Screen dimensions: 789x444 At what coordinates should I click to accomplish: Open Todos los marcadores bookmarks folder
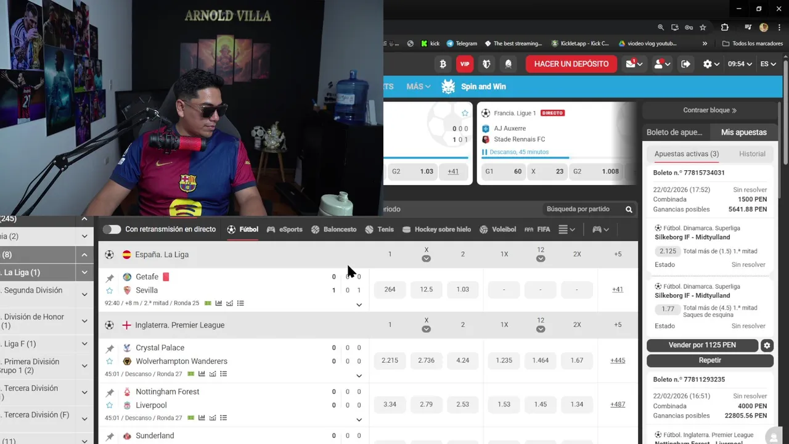(x=752, y=44)
